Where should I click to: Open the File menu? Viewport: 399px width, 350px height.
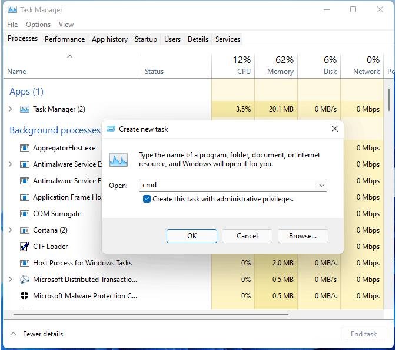(x=12, y=25)
